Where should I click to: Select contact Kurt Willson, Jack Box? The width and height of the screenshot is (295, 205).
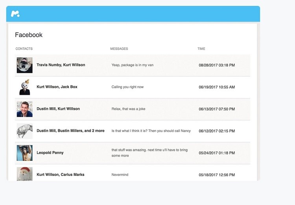(x=57, y=87)
